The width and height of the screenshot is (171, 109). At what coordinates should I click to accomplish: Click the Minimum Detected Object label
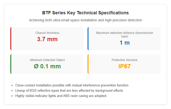[47, 60]
